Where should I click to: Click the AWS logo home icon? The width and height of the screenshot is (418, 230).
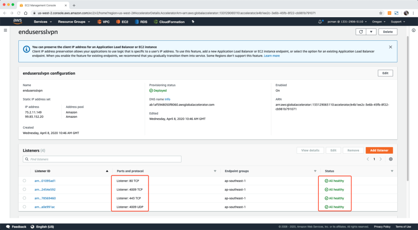pyautogui.click(x=18, y=21)
